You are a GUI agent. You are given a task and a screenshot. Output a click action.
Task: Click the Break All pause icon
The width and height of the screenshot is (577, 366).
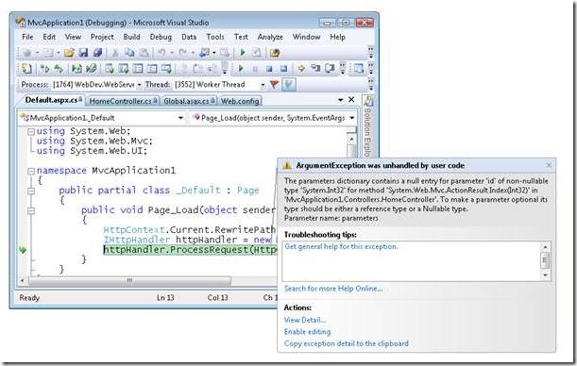pos(255,68)
